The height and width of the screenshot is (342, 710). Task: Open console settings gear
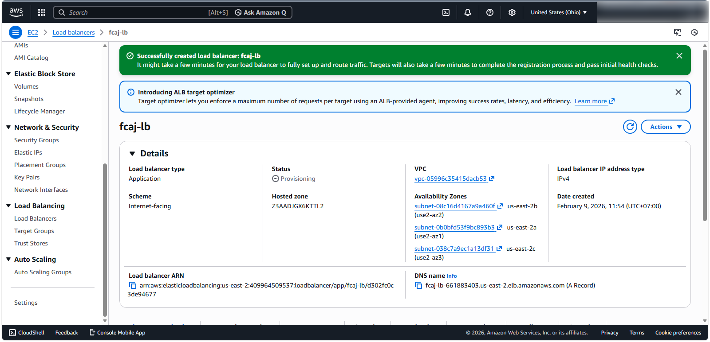pos(512,12)
